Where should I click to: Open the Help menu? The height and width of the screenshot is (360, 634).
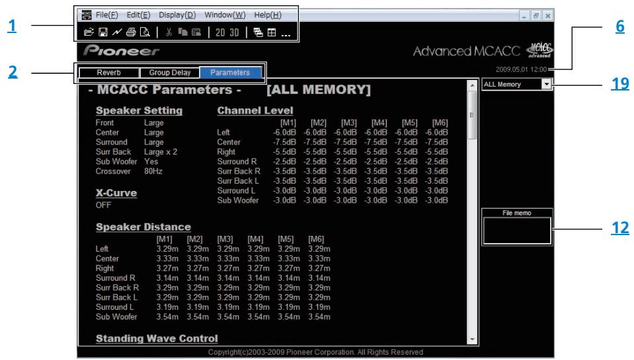(268, 15)
